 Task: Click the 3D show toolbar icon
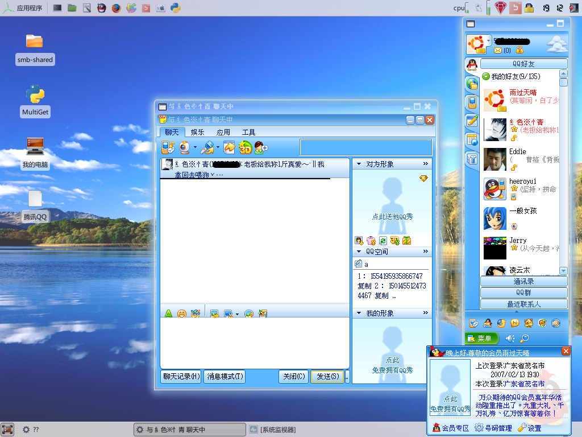(246, 147)
